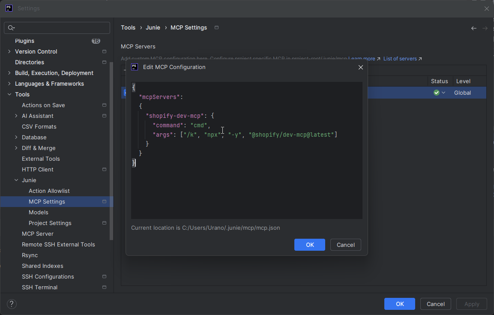Screen dimensions: 494x315
Task: Click the Status column header
Action: [x=440, y=81]
